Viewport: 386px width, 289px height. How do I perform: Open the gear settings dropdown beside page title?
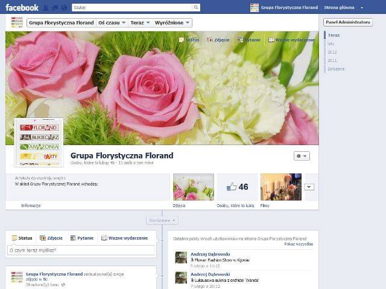(302, 156)
